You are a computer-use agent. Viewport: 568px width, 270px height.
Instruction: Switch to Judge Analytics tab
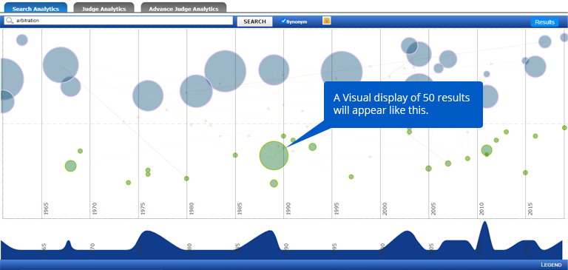tap(104, 8)
